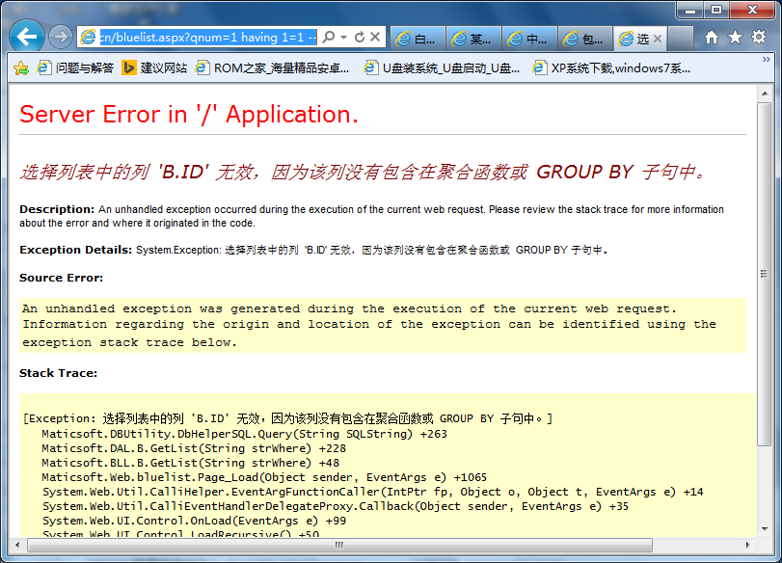The image size is (782, 563).
Task: Open the Home page icon
Action: click(712, 37)
